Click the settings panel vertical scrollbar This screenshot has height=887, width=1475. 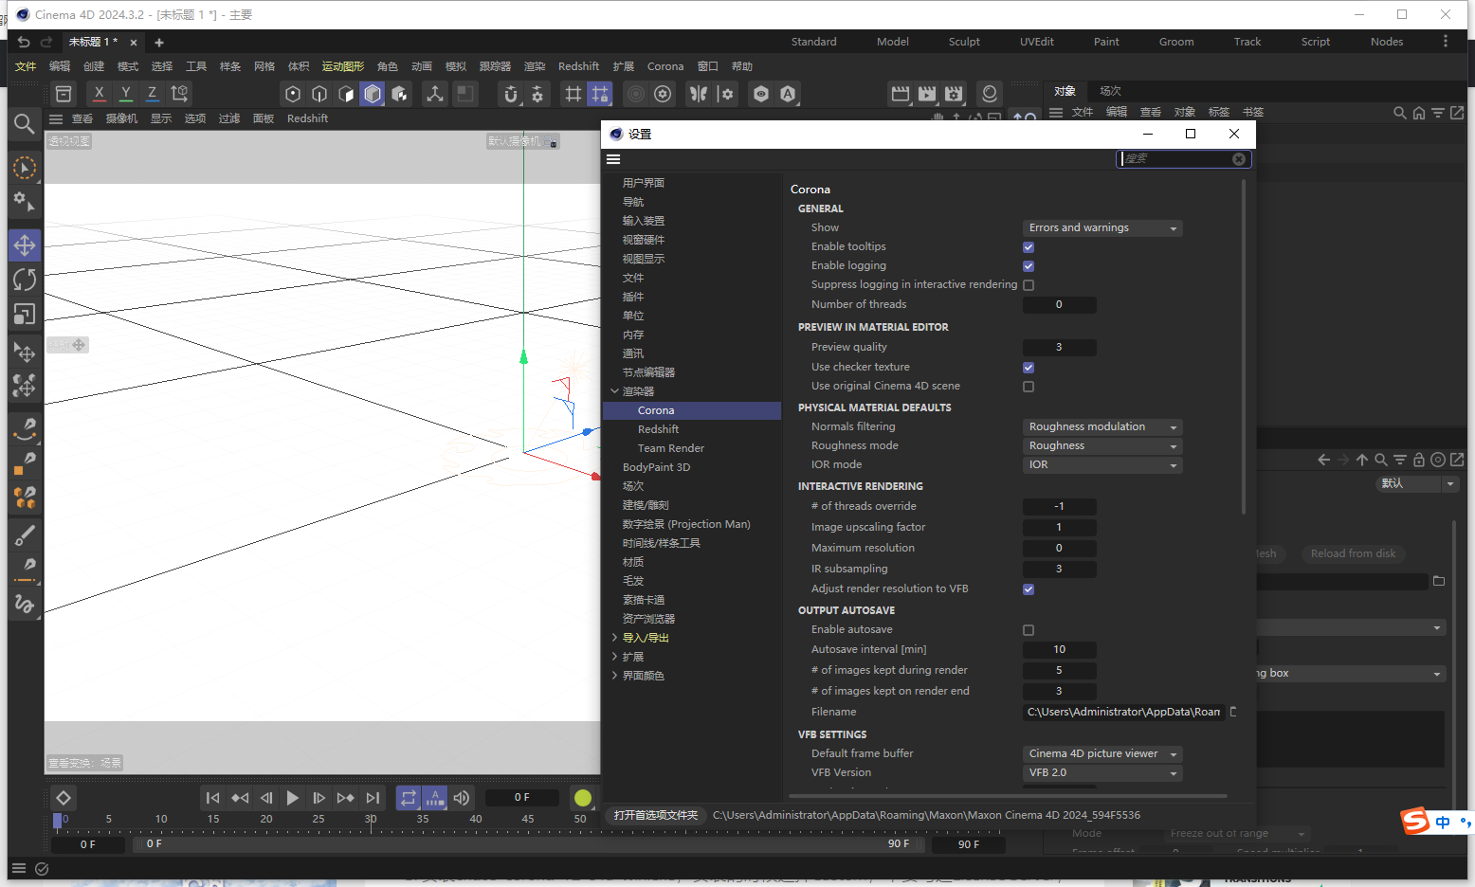coord(1244,347)
